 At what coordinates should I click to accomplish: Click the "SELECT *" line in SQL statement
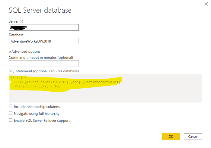(x=18, y=78)
